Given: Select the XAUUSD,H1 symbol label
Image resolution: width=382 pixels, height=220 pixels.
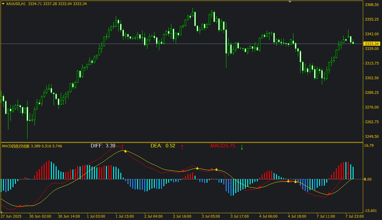Looking at the screenshot, I should (16, 4).
